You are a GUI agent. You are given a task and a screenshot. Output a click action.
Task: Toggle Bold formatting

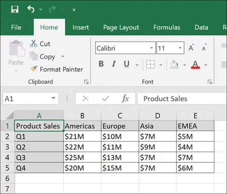click(x=101, y=64)
